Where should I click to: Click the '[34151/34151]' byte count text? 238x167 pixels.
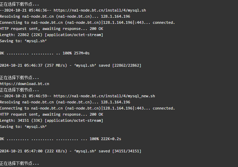pyautogui.click(x=127, y=151)
